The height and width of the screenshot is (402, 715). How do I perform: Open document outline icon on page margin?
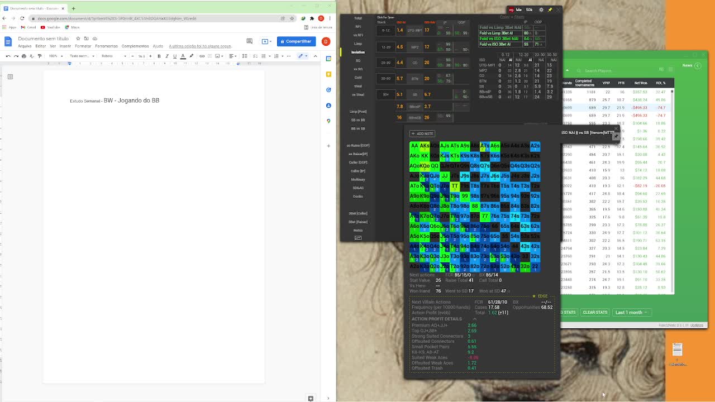(x=10, y=76)
